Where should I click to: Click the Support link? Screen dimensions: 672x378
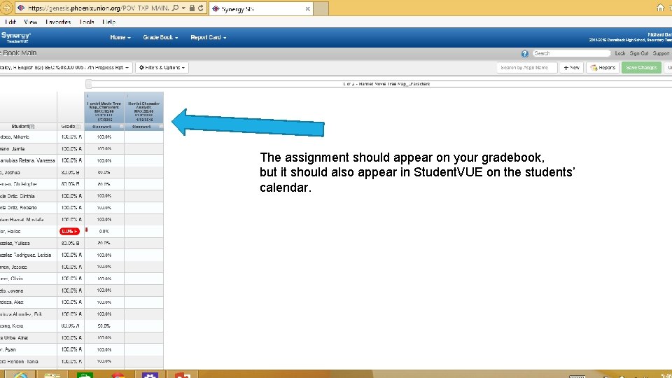click(661, 54)
